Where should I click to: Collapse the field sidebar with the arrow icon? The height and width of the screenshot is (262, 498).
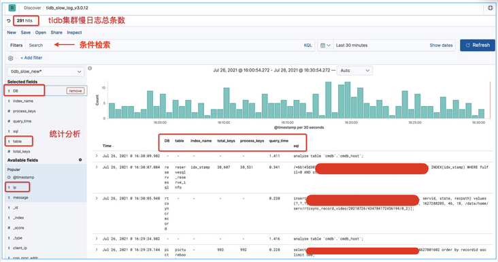click(x=90, y=68)
